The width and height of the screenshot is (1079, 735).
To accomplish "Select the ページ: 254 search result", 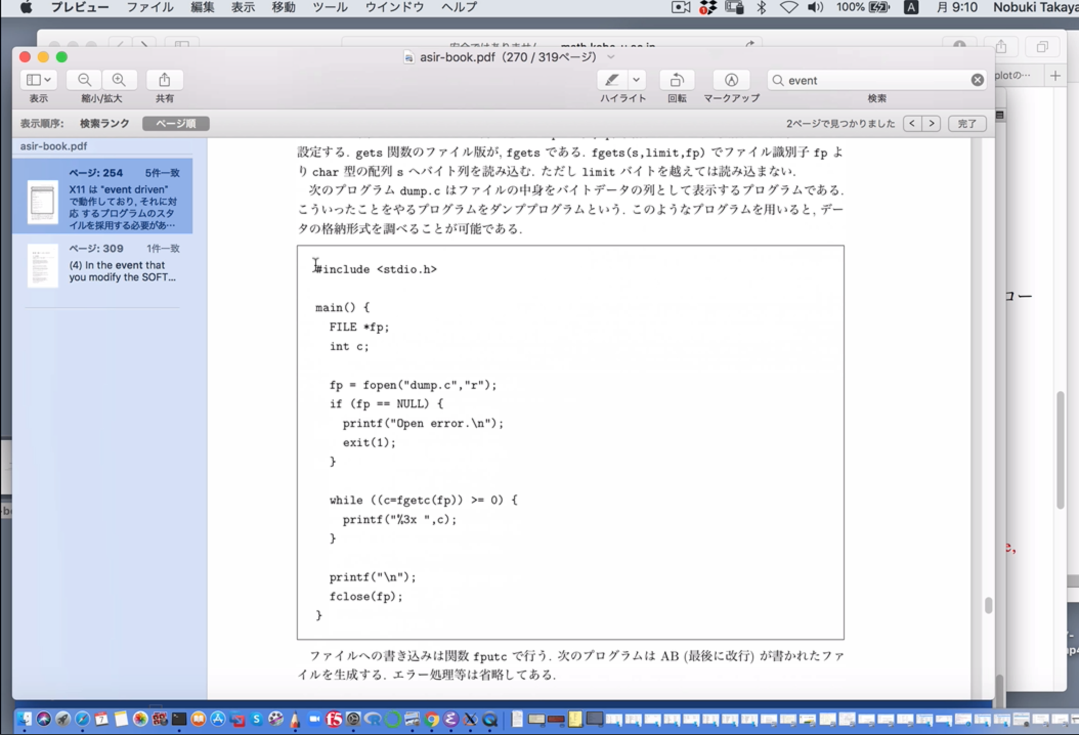I will pyautogui.click(x=102, y=196).
